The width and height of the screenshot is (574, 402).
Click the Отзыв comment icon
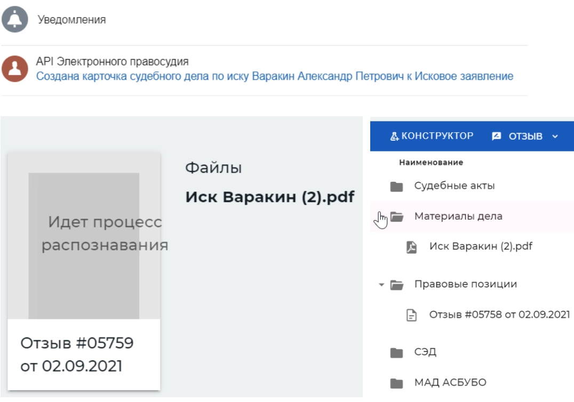(497, 136)
